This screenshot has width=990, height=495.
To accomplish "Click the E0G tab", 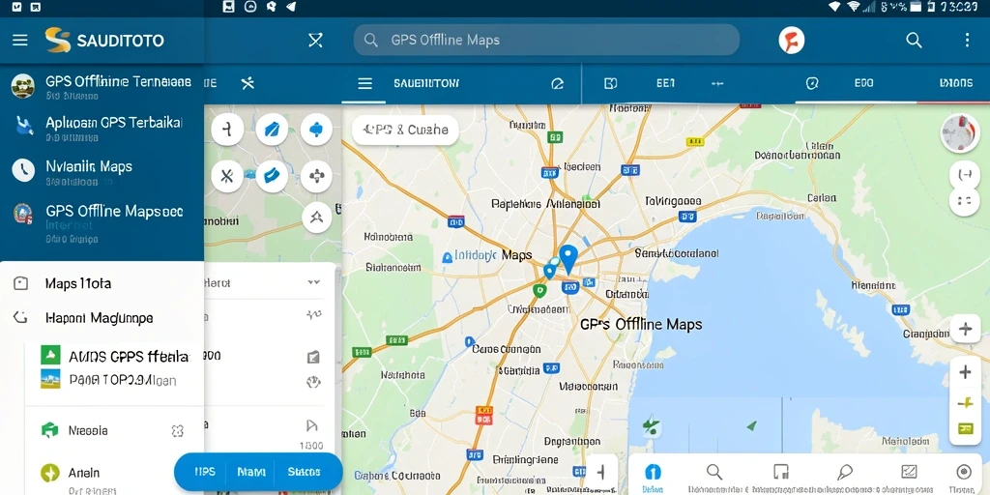I will (863, 83).
